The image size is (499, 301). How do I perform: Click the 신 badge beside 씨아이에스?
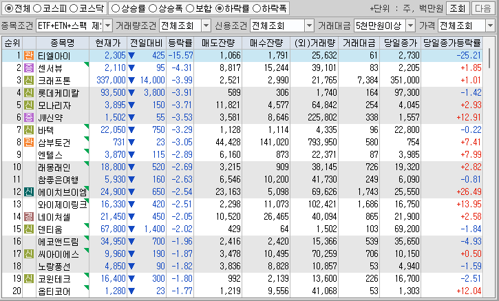tap(29, 254)
